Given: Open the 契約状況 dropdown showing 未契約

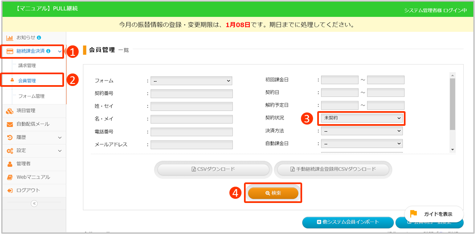Looking at the screenshot, I should point(362,118).
